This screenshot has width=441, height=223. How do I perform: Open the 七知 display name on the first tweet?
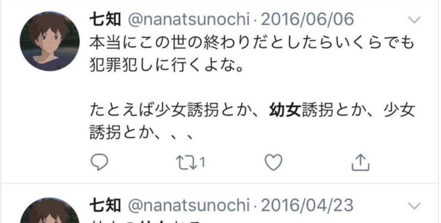click(x=105, y=20)
